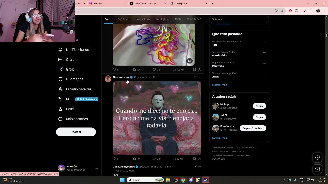
Task: Open more options for CoscuArmySeries post
Action: point(200,167)
